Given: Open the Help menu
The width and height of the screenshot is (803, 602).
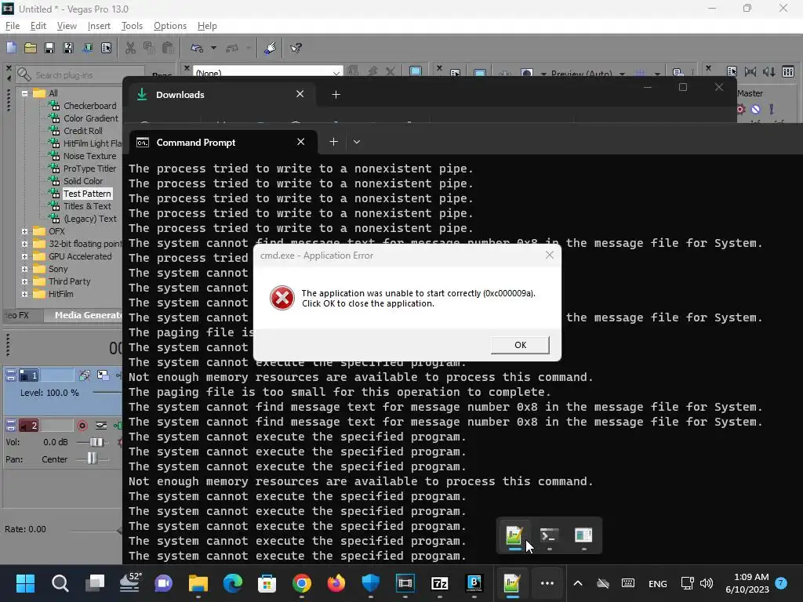Looking at the screenshot, I should (x=207, y=26).
